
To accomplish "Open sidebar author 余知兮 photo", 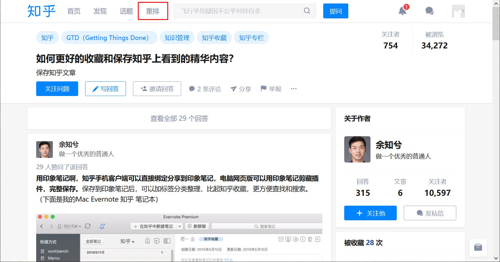I will (357, 149).
